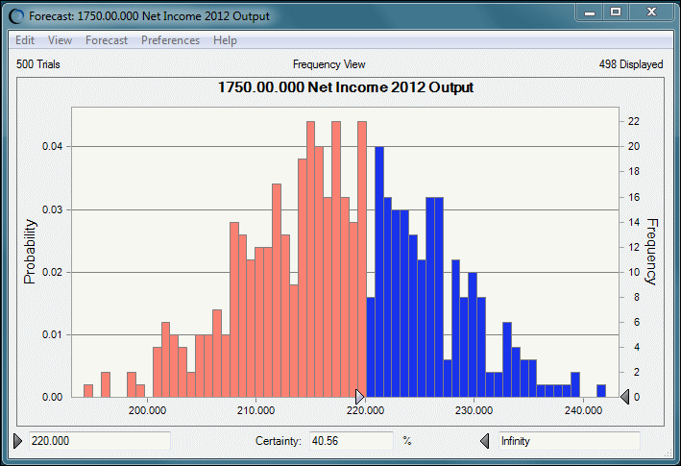Viewport: 681px width, 466px height.
Task: Click the 0.04 probability axis label
Action: pos(52,146)
